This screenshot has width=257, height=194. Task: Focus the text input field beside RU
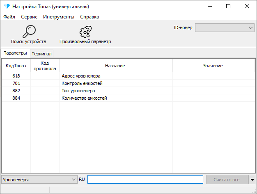pyautogui.click(x=145, y=179)
